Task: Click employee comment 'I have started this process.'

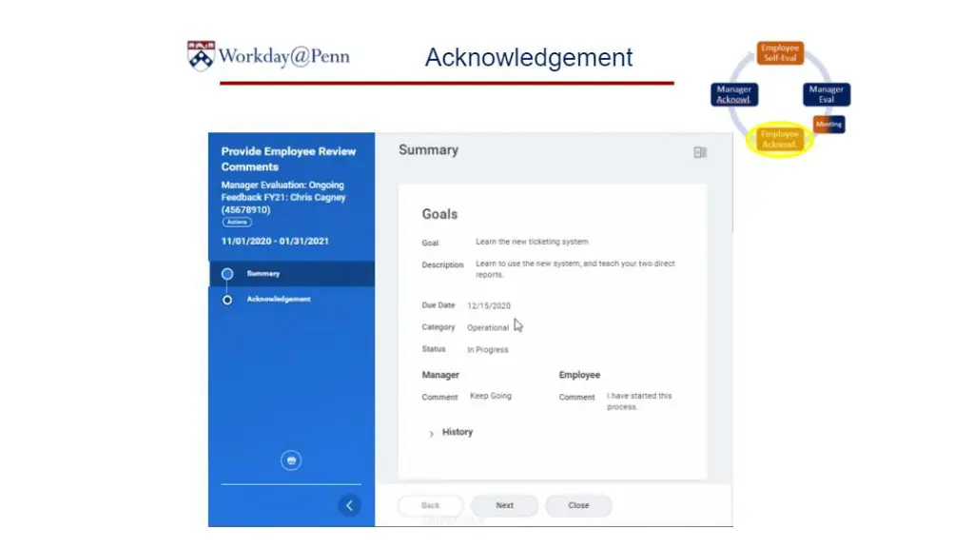Action: [639, 401]
